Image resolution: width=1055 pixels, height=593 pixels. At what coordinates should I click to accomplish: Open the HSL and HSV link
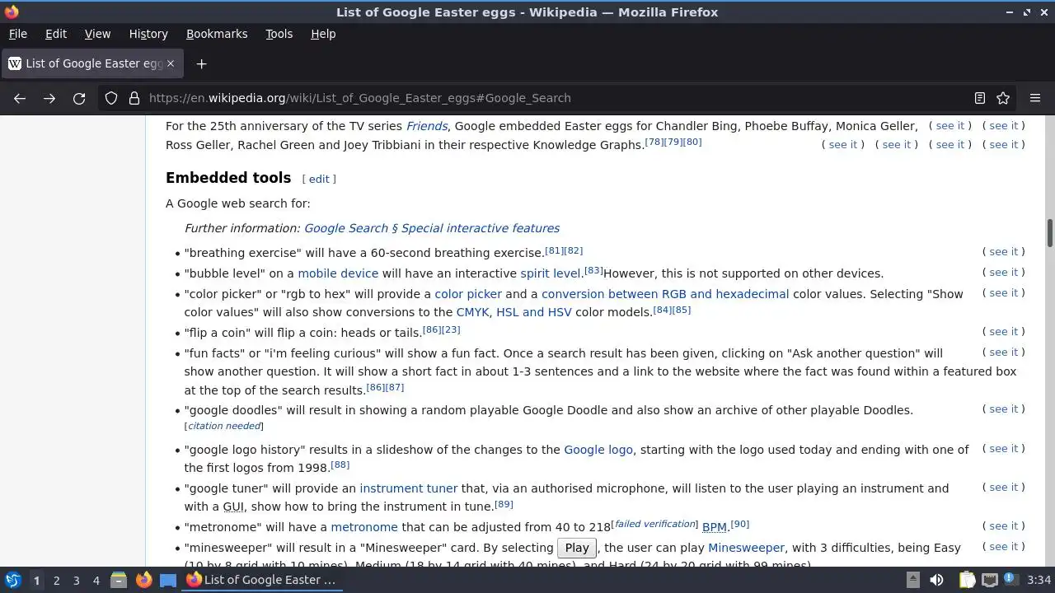[533, 312]
